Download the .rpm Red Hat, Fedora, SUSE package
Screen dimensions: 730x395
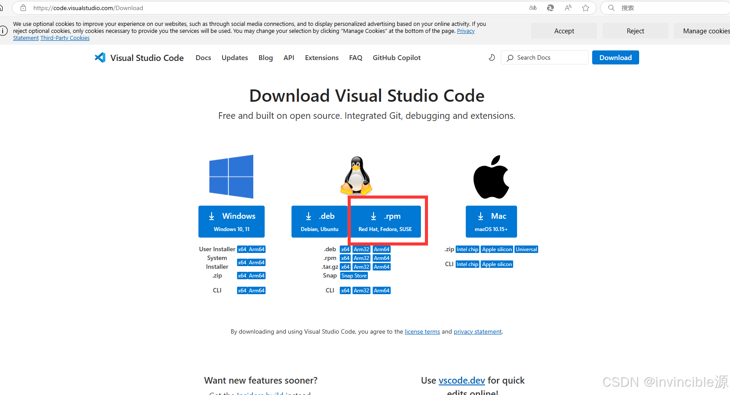pyautogui.click(x=385, y=221)
